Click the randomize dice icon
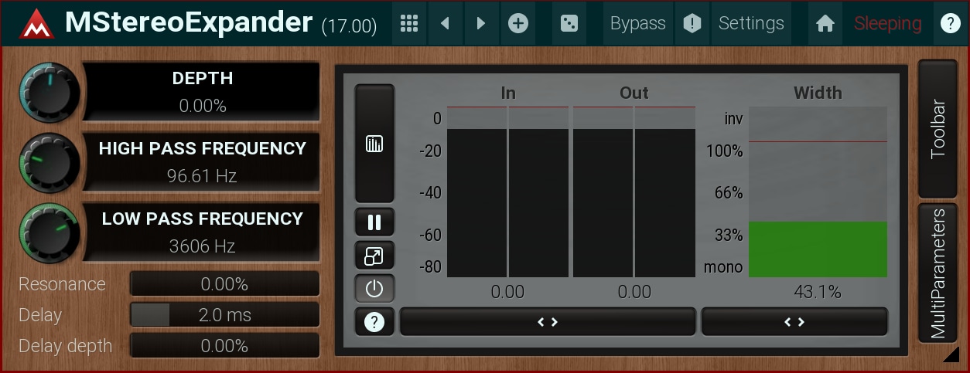The width and height of the screenshot is (970, 373). point(569,23)
